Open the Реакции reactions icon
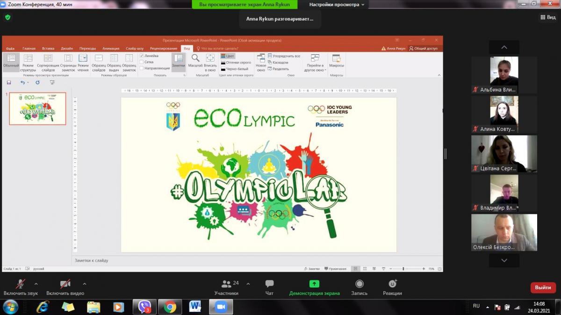Screen dimensions: 561x315 tap(392, 284)
